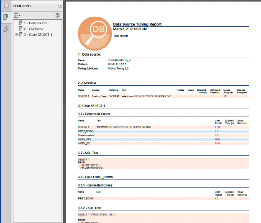
Task: Go to the '2 - Overview' bookmark
Action: [34, 29]
